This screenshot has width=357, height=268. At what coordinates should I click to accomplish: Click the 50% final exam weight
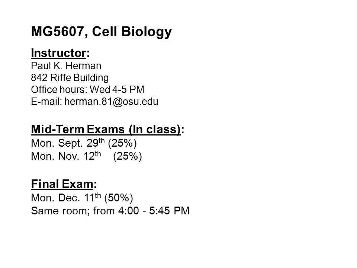pyautogui.click(x=119, y=198)
